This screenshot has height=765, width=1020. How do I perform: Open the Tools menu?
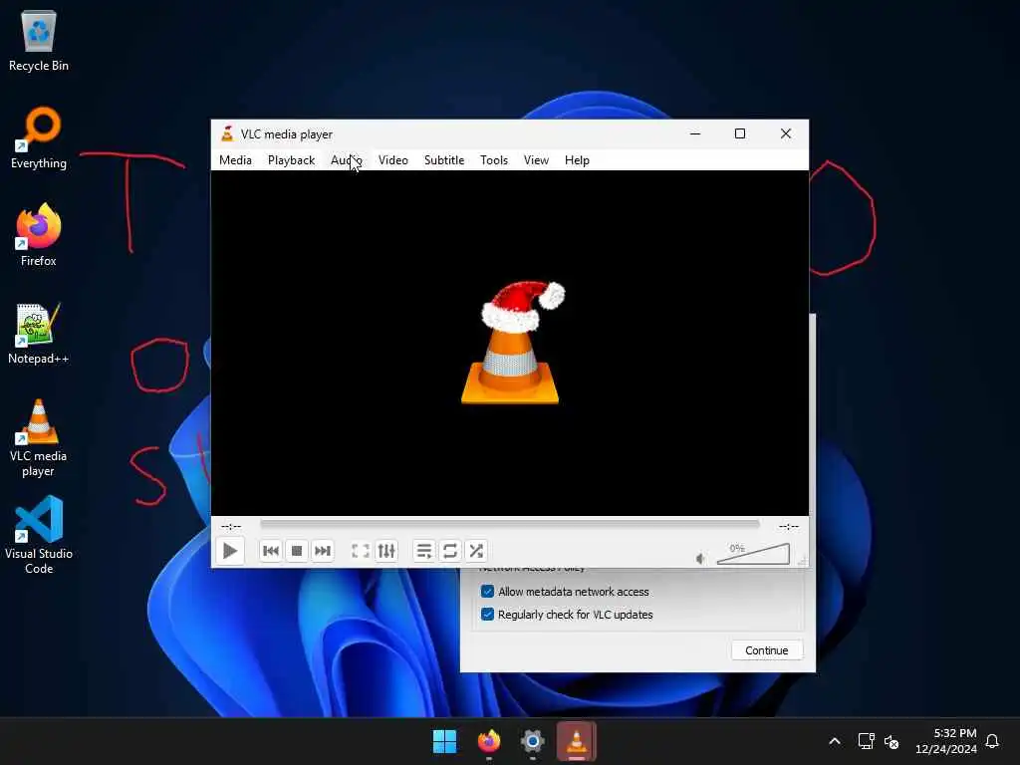point(494,160)
